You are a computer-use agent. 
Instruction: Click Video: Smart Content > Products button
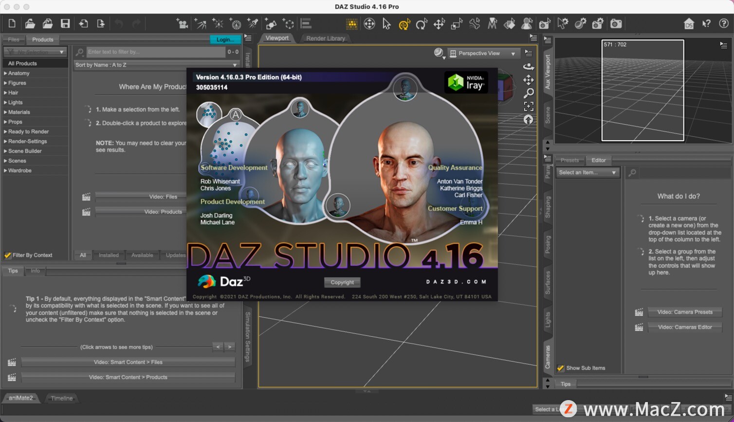pyautogui.click(x=128, y=377)
